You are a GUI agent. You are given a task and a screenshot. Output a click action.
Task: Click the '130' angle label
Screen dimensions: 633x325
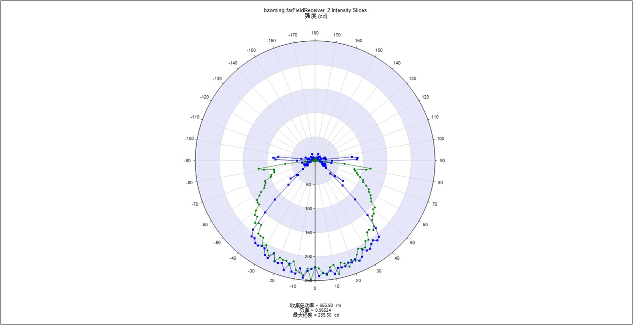click(x=413, y=79)
